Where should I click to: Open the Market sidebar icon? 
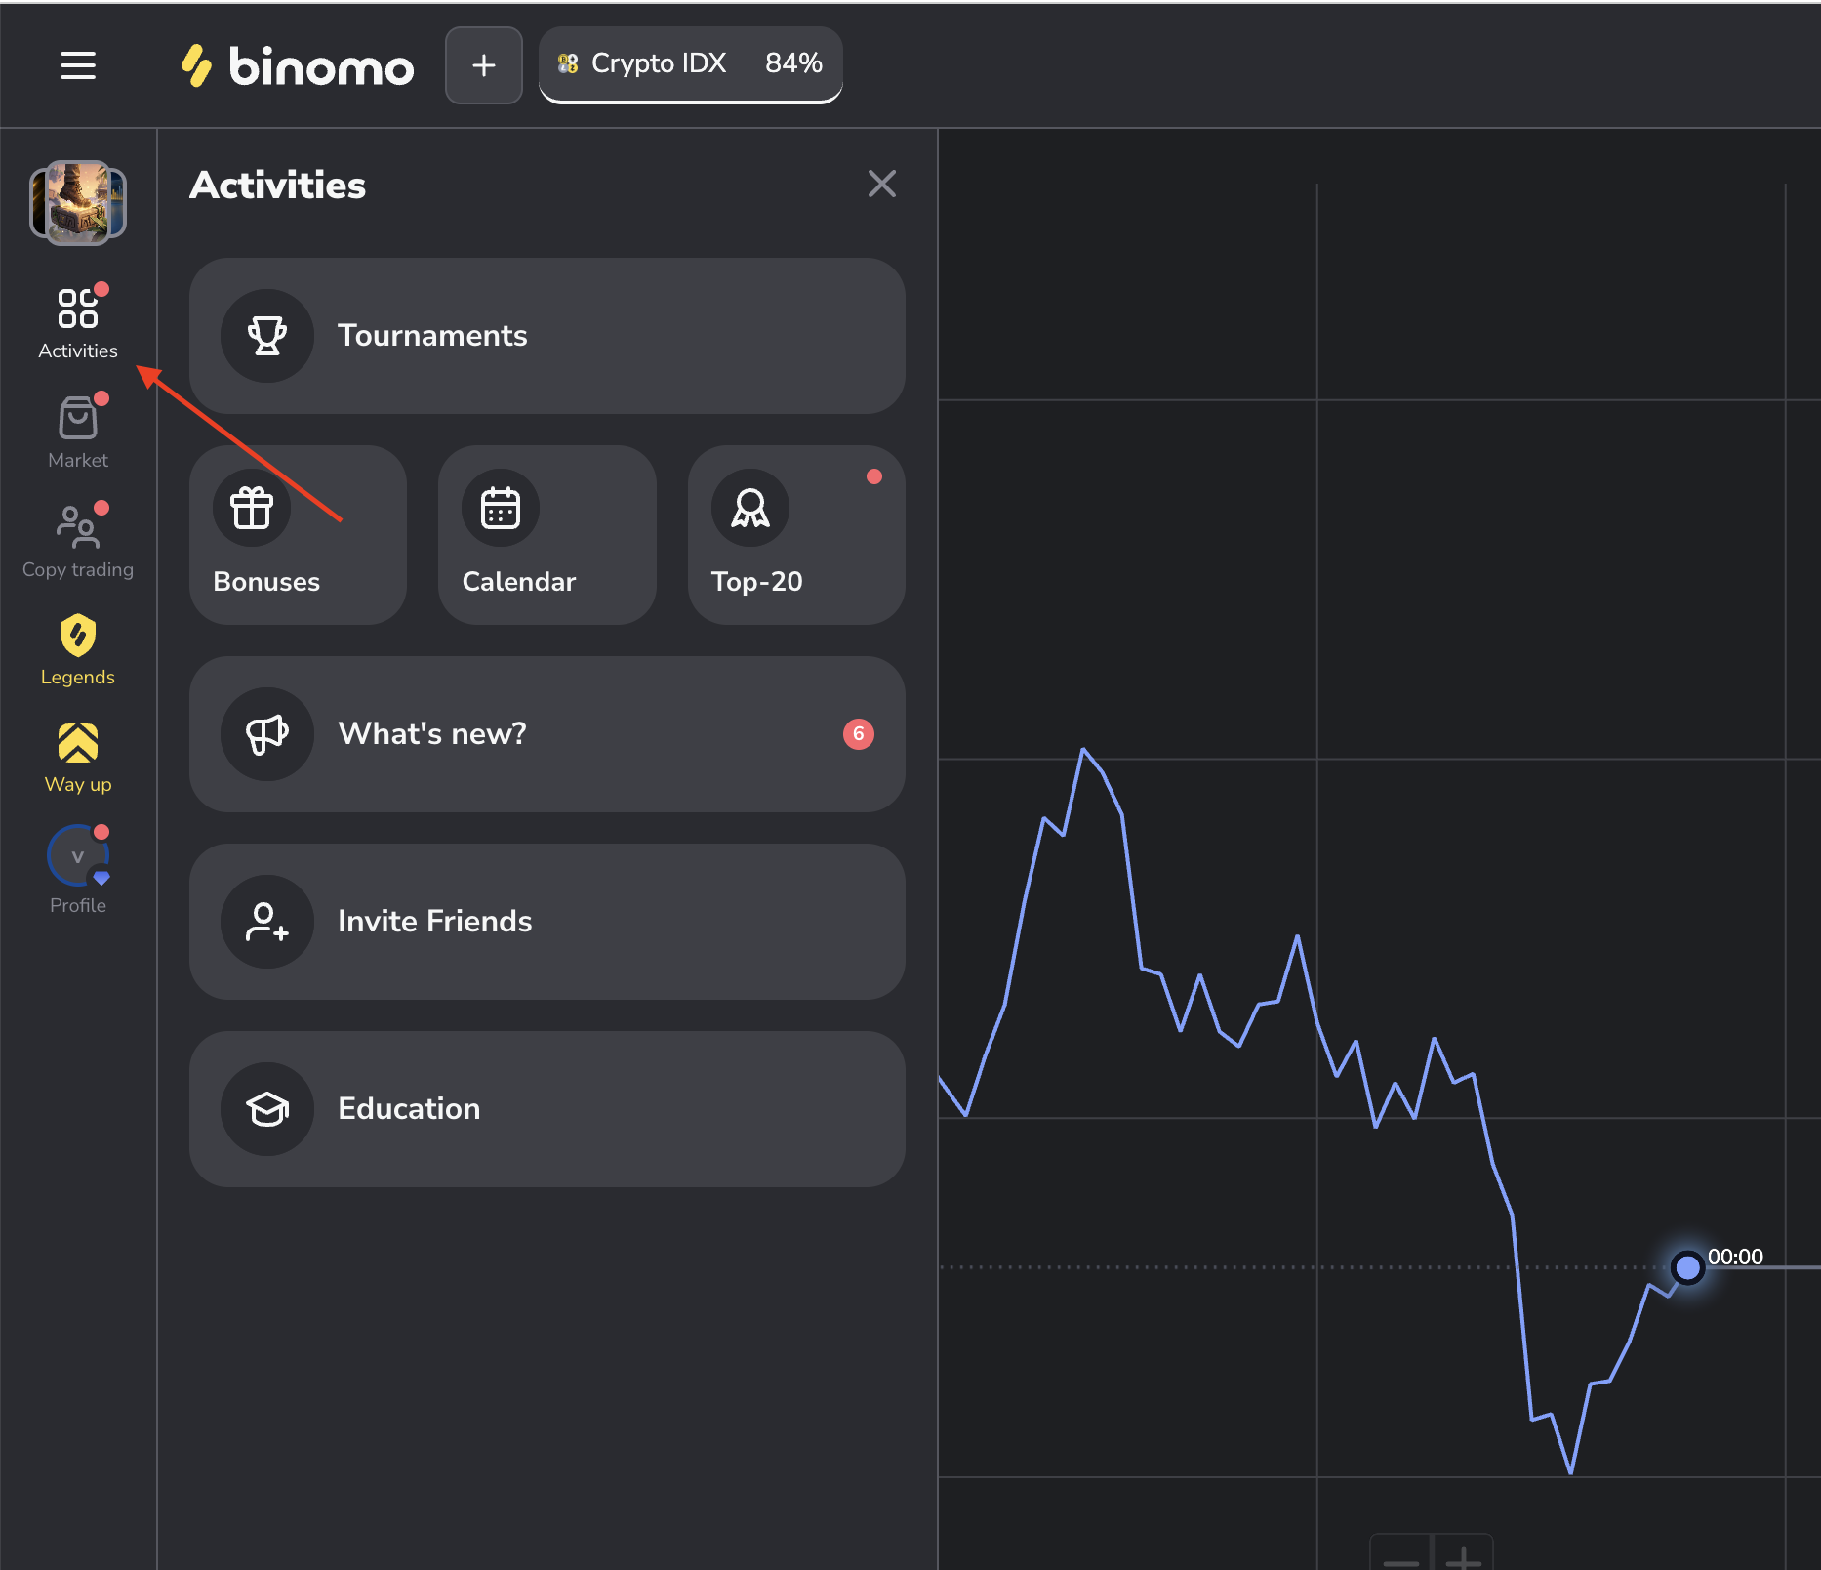(x=78, y=433)
